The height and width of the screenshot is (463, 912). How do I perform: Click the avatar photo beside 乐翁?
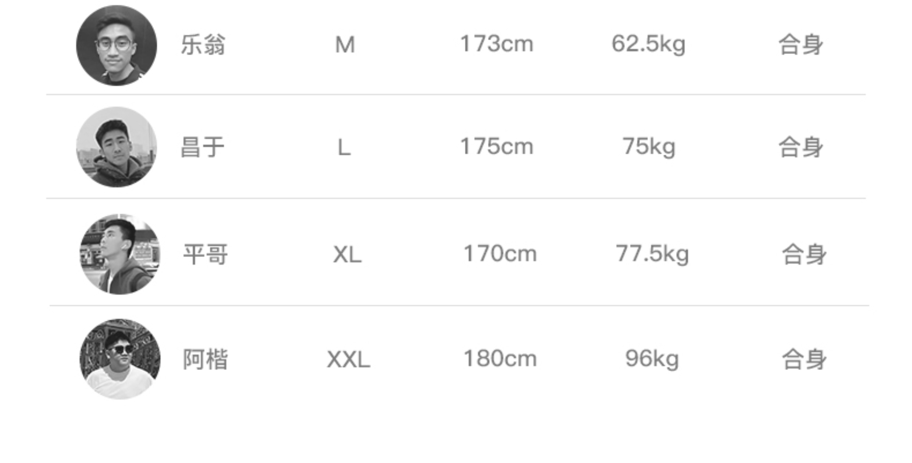[x=116, y=46]
